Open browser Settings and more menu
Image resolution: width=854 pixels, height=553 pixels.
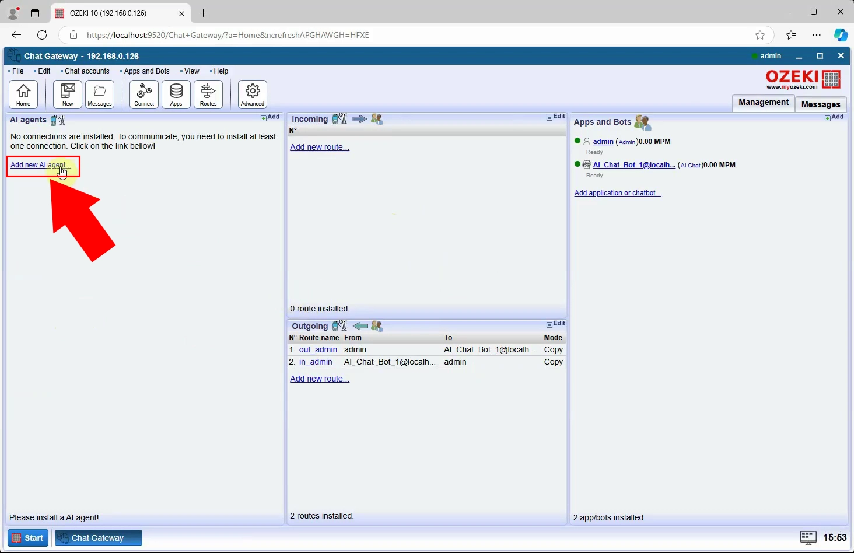coord(817,35)
